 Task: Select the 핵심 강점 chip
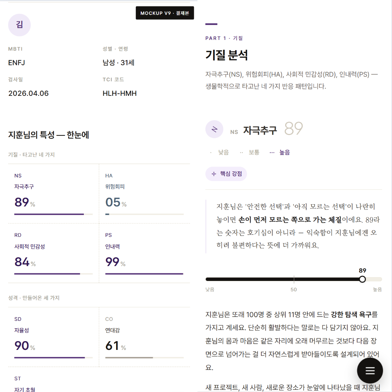point(226,174)
